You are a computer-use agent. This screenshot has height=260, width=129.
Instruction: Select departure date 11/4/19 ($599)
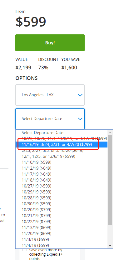click(62, 245)
